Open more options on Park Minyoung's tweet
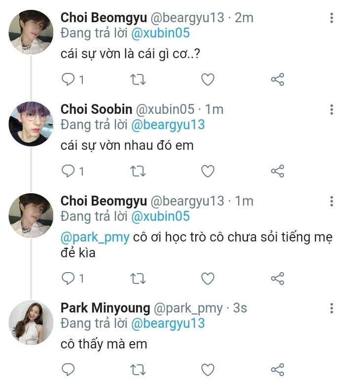Image resolution: width=355 pixels, height=382 pixels. click(332, 309)
